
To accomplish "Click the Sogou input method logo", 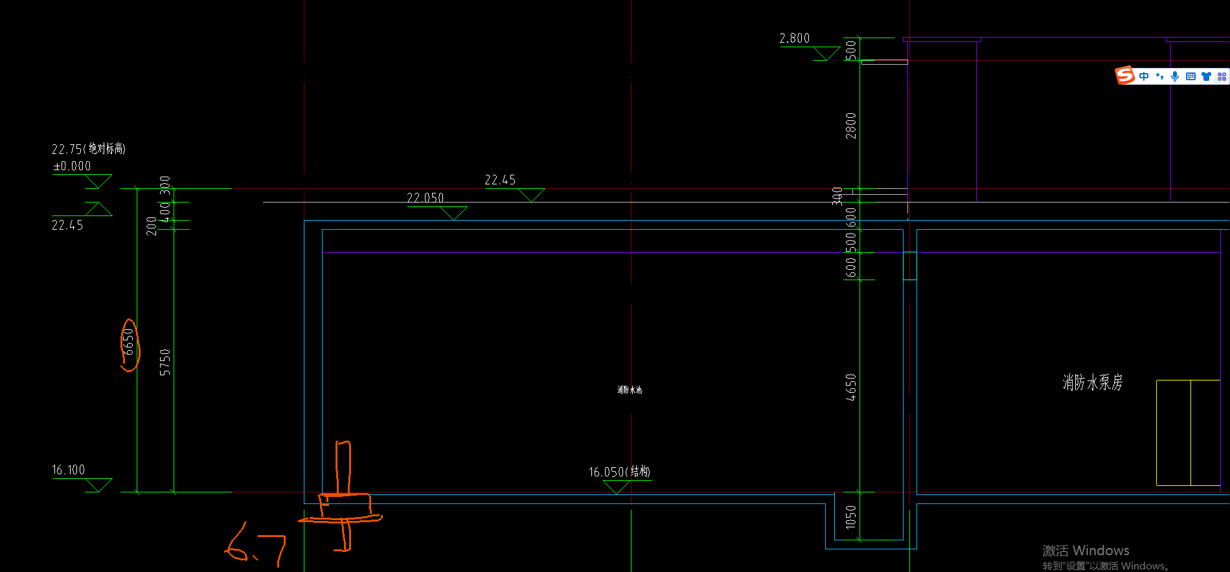I will tap(1125, 76).
